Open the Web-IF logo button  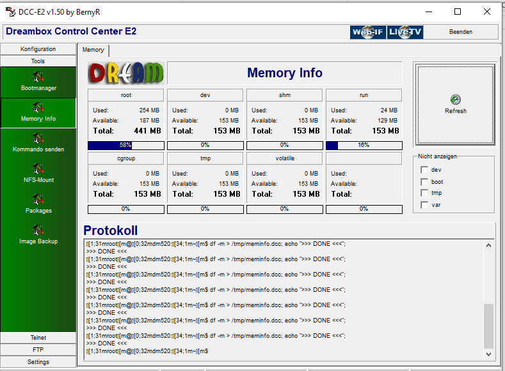tap(368, 32)
